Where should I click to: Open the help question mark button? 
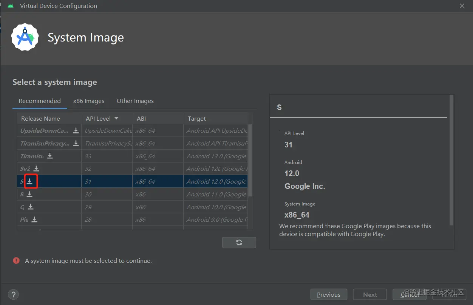[13, 294]
